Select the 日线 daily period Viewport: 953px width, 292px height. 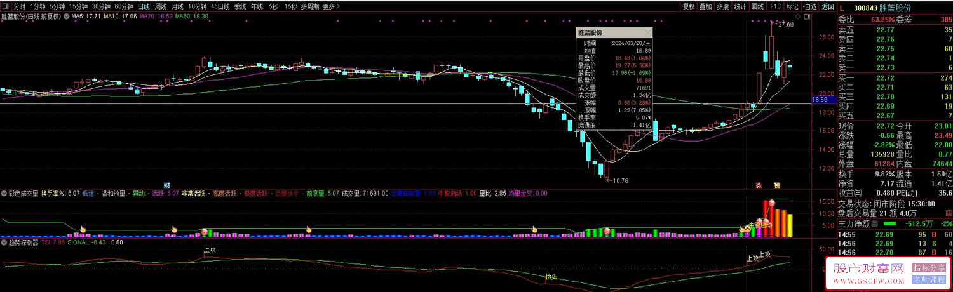pyautogui.click(x=144, y=6)
